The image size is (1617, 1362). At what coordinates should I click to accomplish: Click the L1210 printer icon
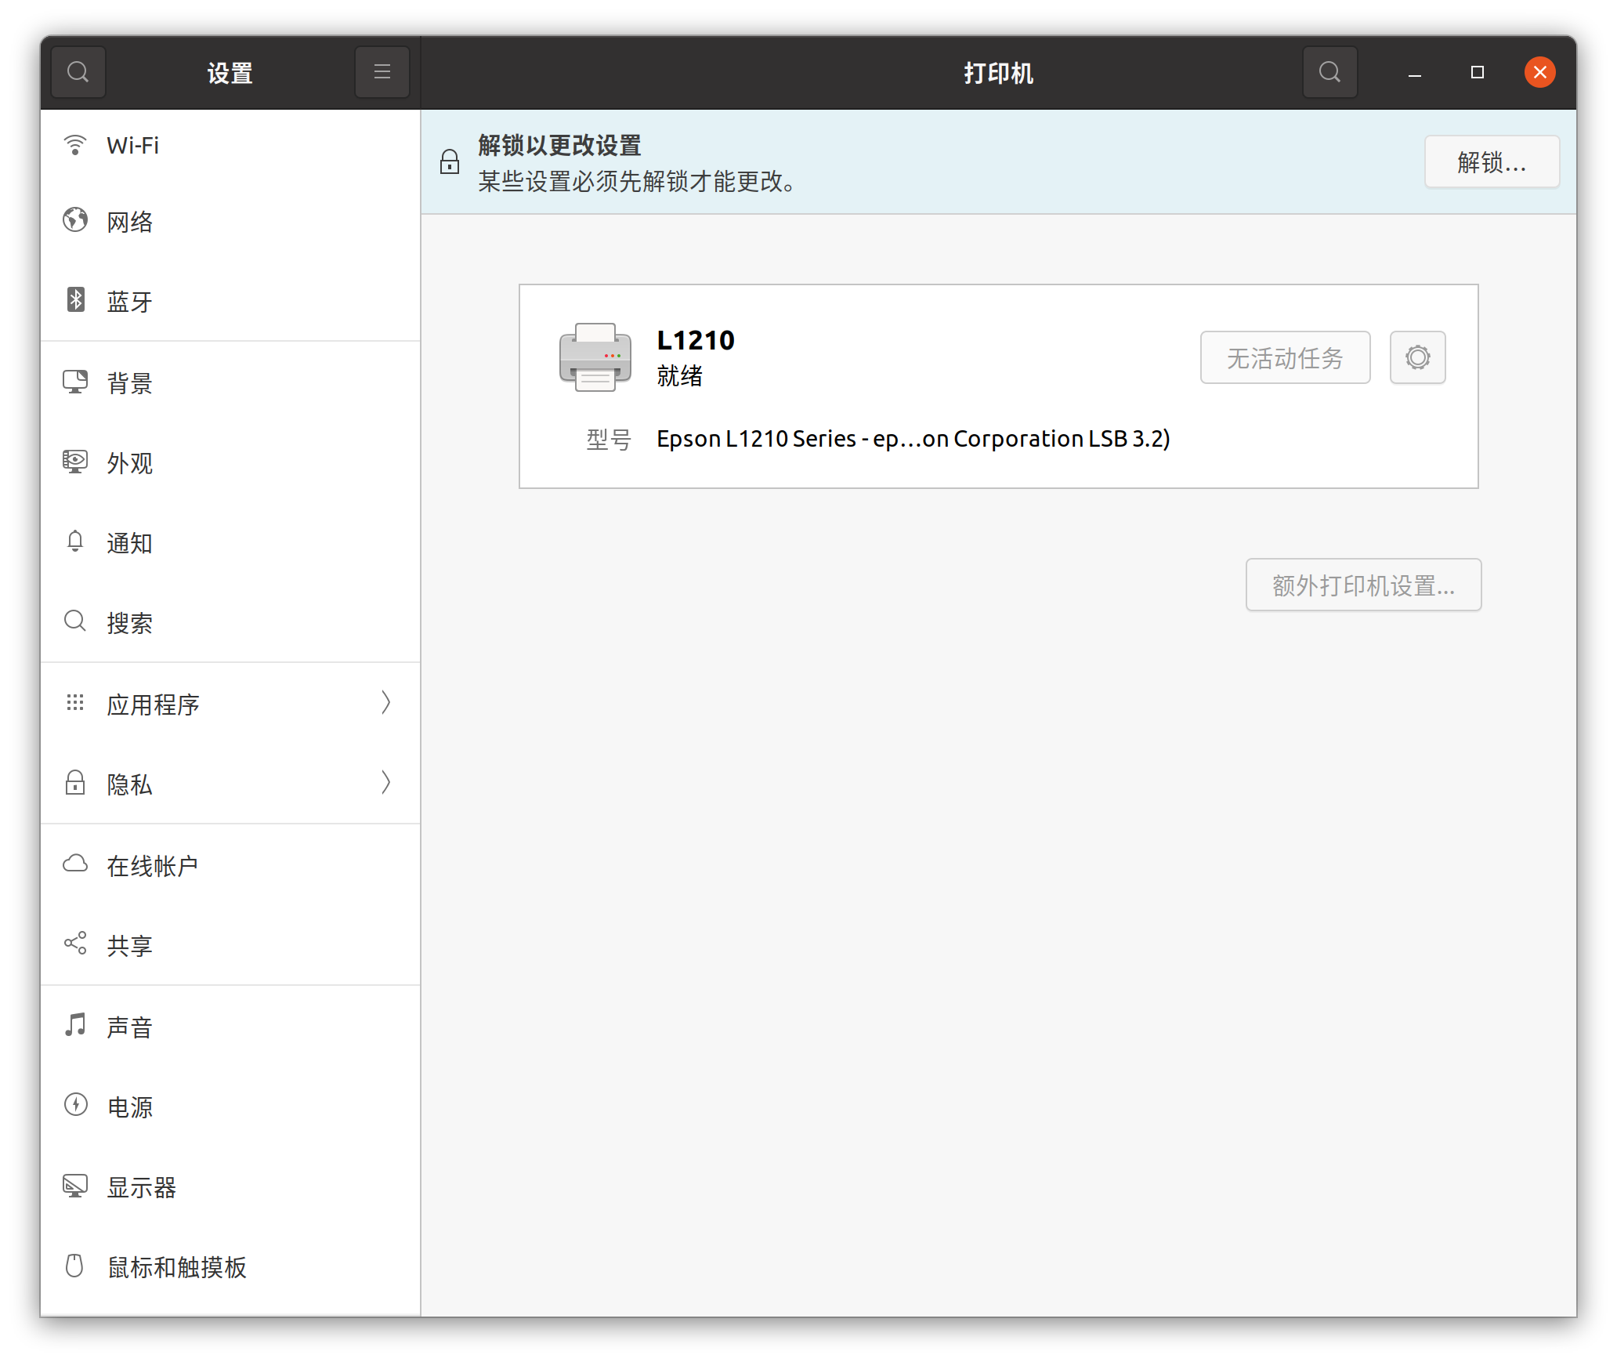tap(595, 357)
